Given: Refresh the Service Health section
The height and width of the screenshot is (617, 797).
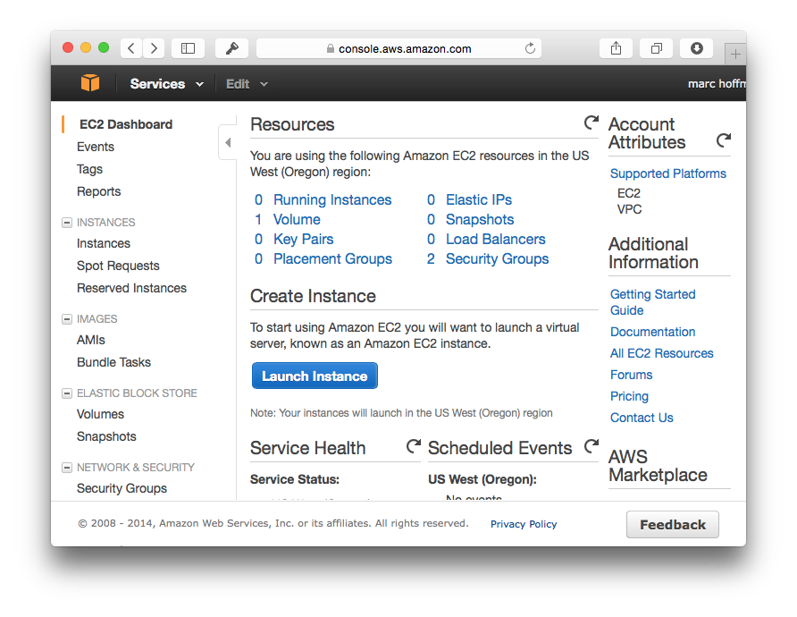Looking at the screenshot, I should coord(414,446).
